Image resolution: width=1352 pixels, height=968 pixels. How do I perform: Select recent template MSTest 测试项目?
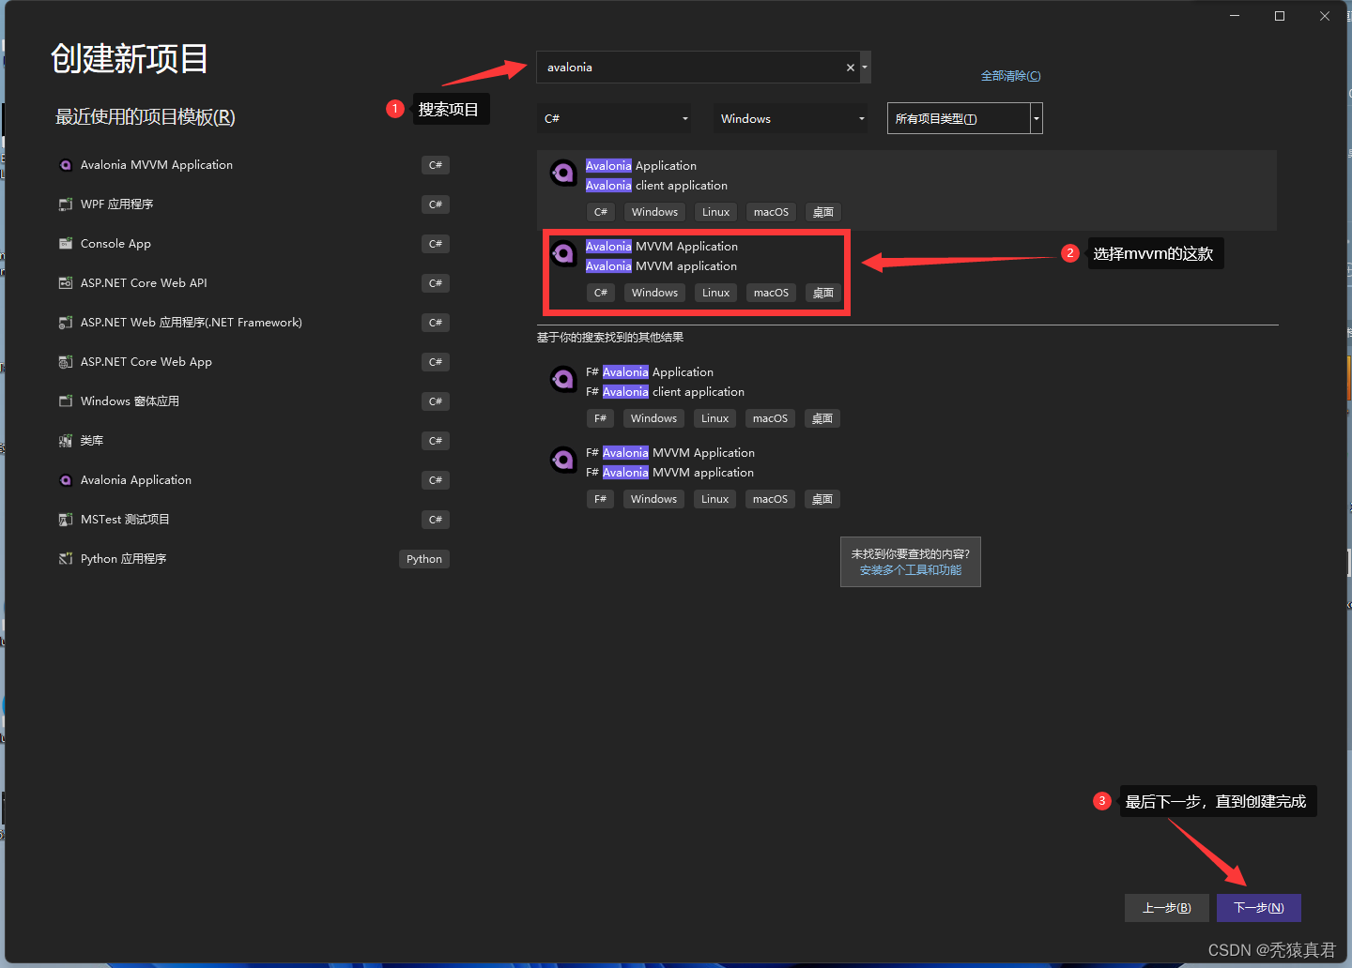click(x=253, y=520)
